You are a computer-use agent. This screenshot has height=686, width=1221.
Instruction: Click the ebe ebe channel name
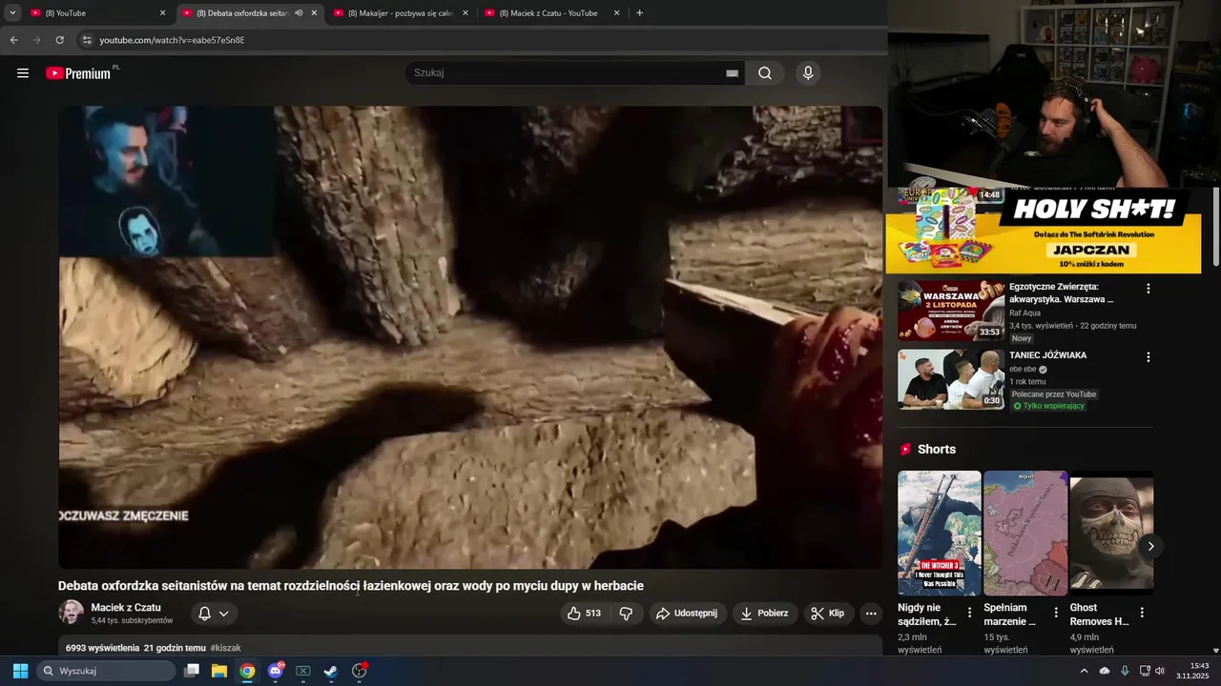1023,370
